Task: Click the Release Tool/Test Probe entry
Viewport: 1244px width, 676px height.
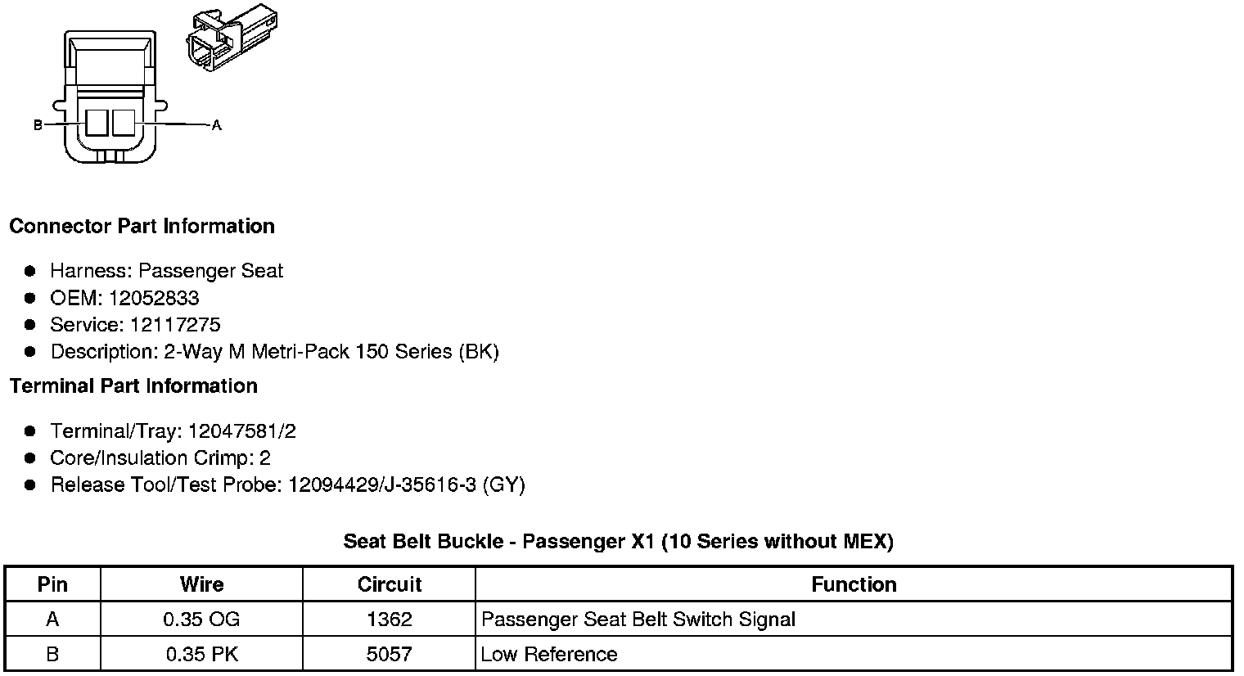Action: tap(287, 485)
